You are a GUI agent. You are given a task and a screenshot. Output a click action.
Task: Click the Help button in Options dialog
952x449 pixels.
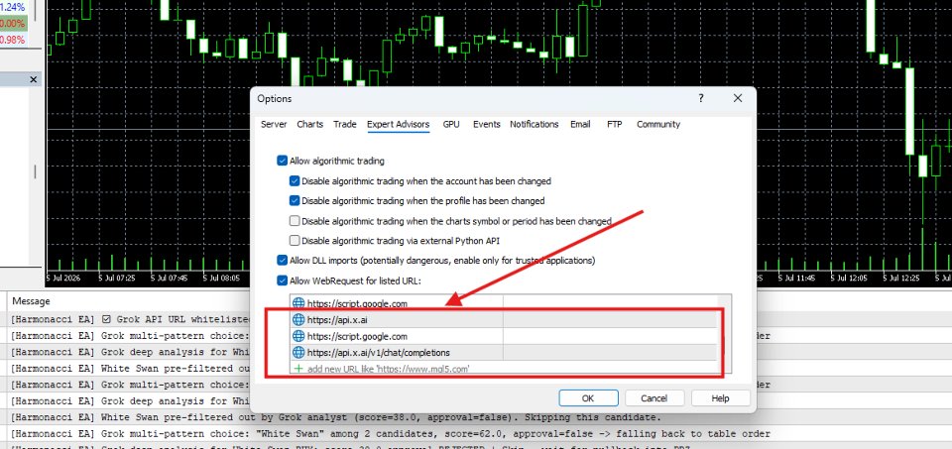[721, 398]
